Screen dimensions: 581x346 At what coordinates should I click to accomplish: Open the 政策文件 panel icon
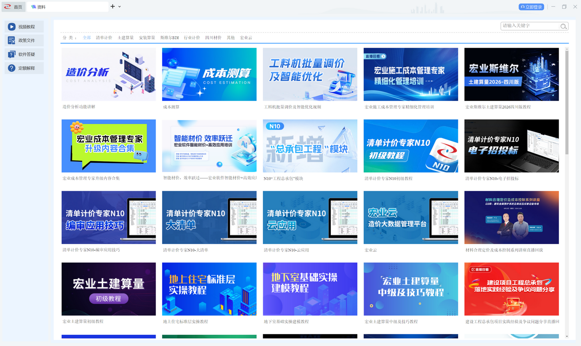pyautogui.click(x=11, y=40)
